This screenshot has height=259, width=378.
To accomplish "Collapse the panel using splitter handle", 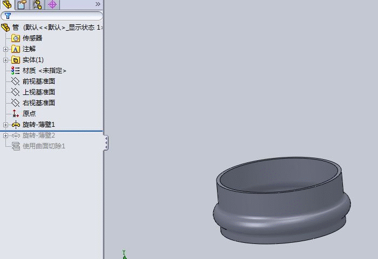I will tap(106, 142).
